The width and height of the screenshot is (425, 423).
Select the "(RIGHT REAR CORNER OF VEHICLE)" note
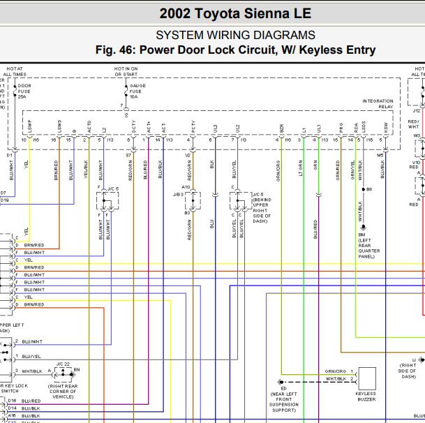(x=63, y=392)
